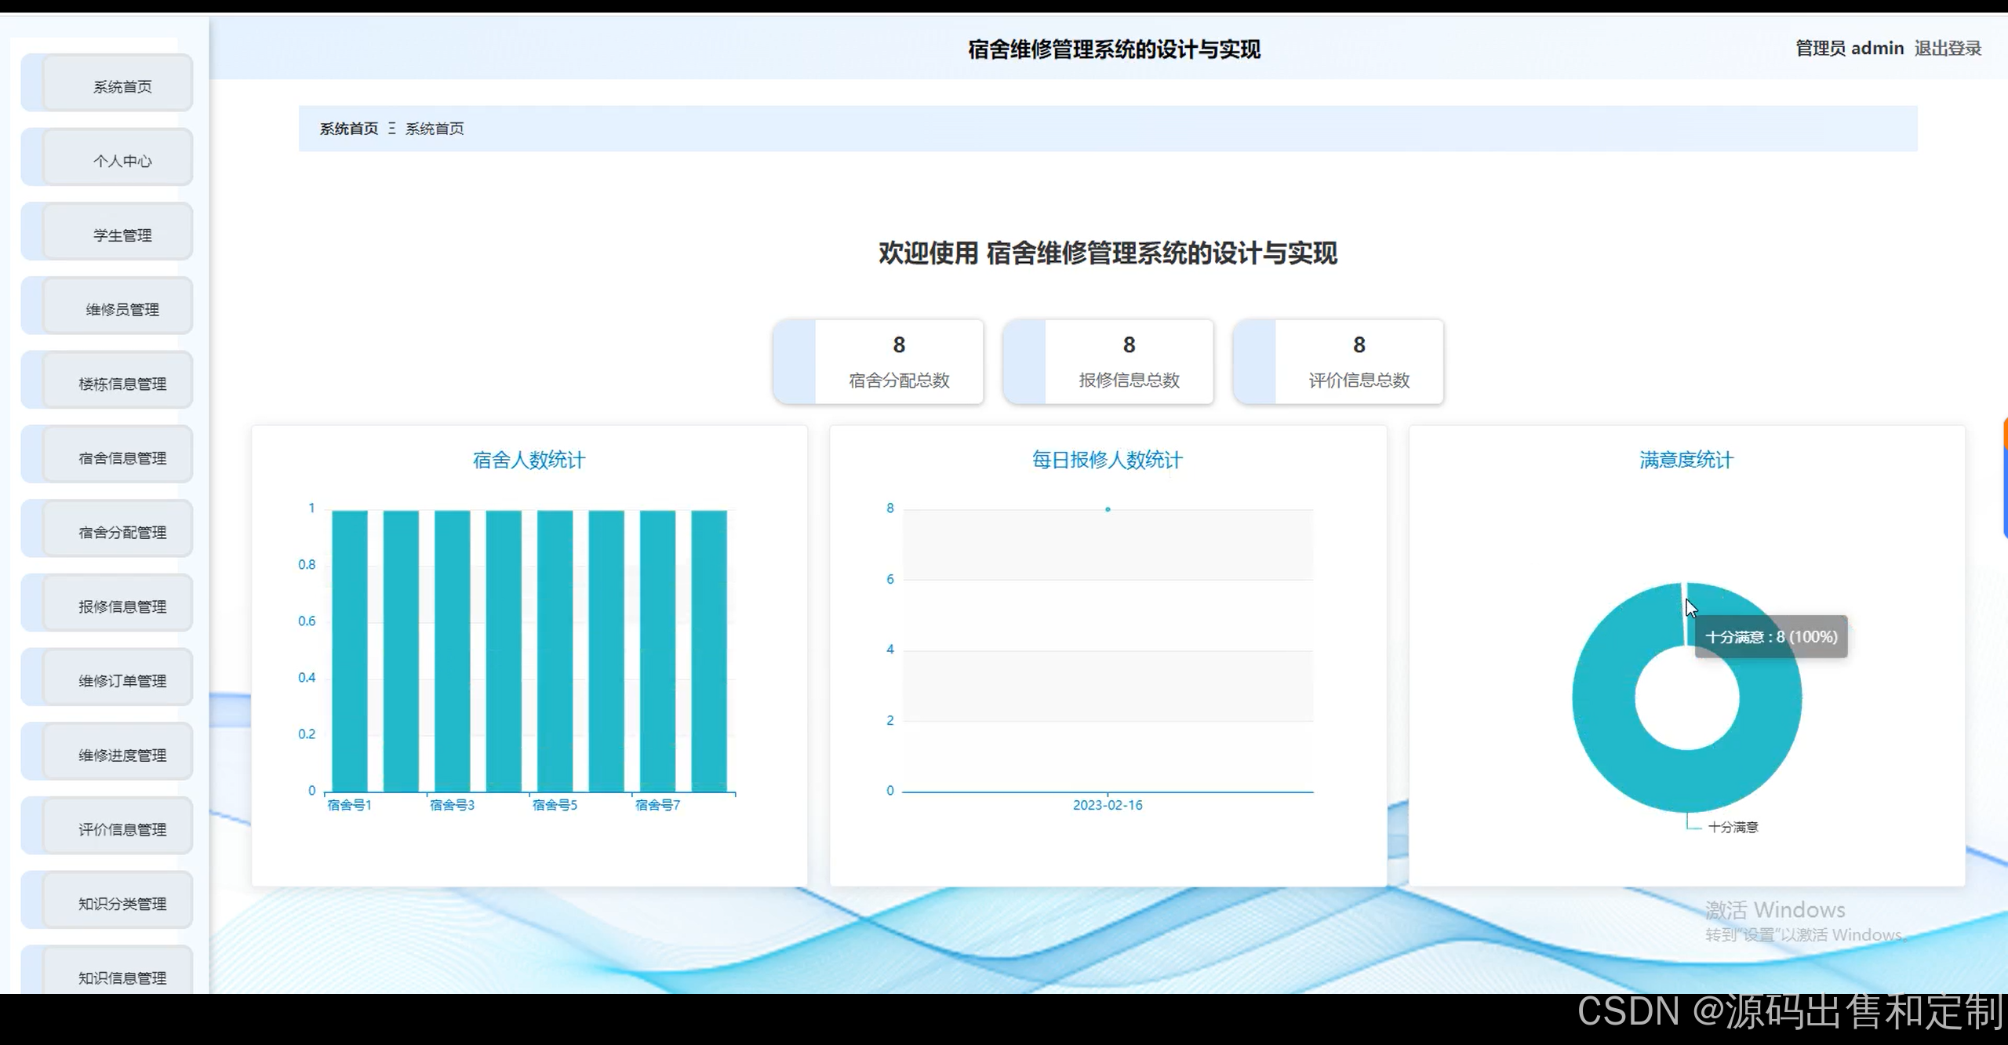Open the 系统首页 sidebar menu item

121,86
